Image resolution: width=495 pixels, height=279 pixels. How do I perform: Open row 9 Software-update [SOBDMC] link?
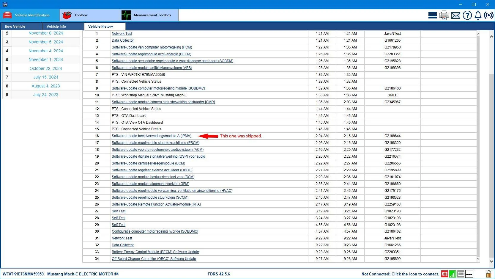(x=158, y=88)
